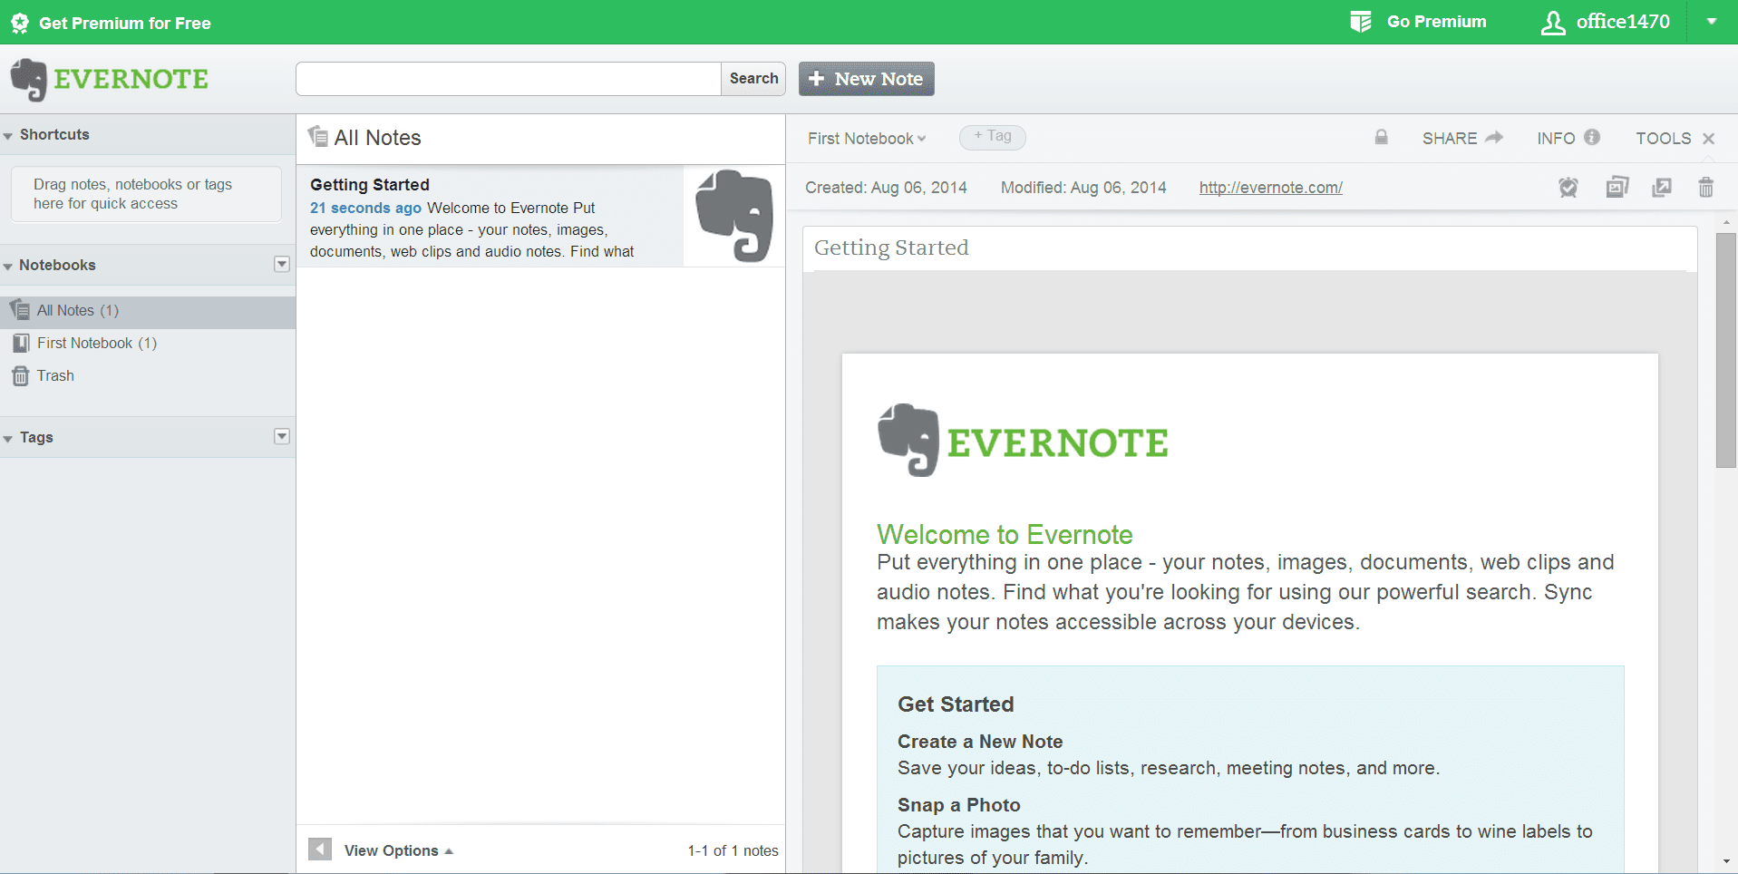Screen dimensions: 1738x874
Task: Click the Create a New Note heading
Action: click(x=980, y=742)
